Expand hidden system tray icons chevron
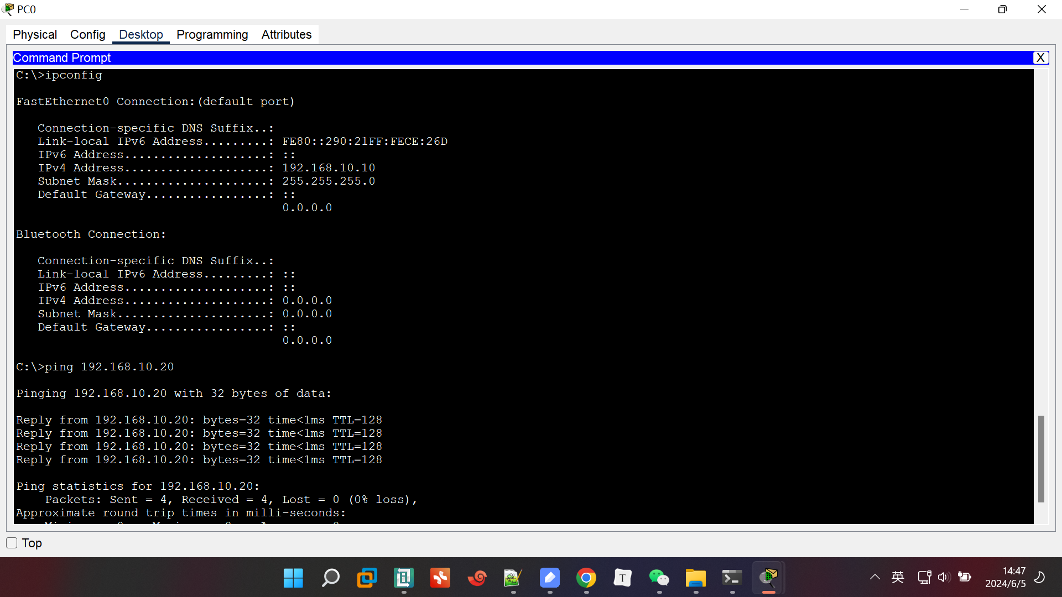 pos(874,577)
